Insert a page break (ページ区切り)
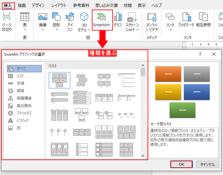Screen dimensions: 223x175 pyautogui.click(x=7, y=22)
